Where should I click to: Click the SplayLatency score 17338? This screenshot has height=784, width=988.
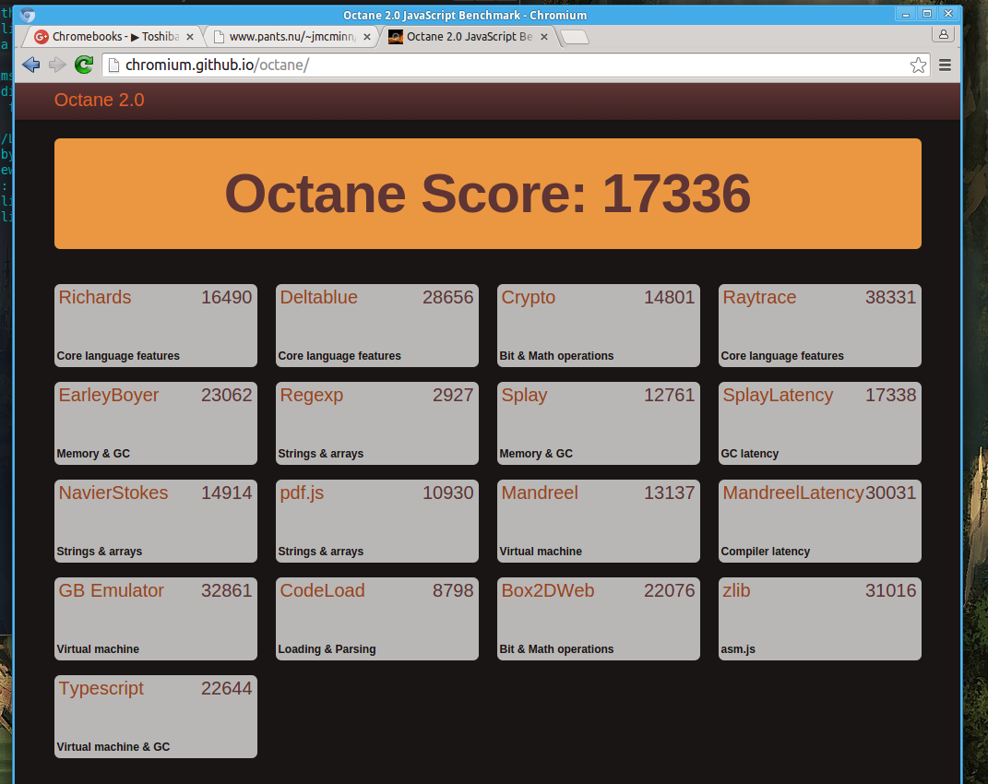pyautogui.click(x=890, y=395)
